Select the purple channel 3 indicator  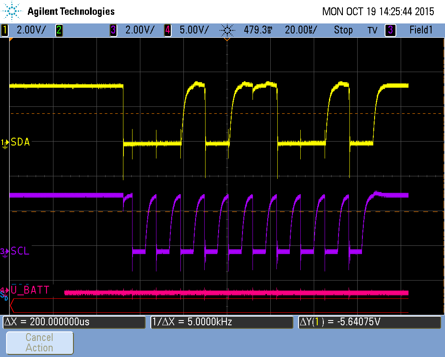coord(113,30)
